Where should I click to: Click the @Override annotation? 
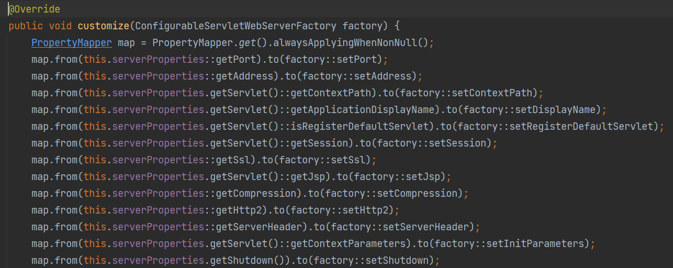point(34,9)
